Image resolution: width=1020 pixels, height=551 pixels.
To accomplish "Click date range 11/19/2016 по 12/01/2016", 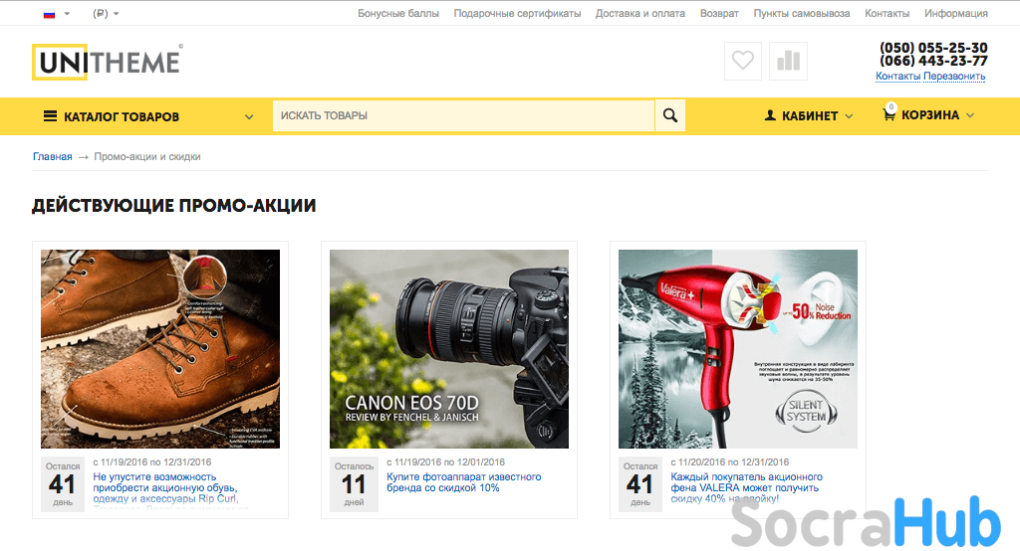I will [x=445, y=461].
